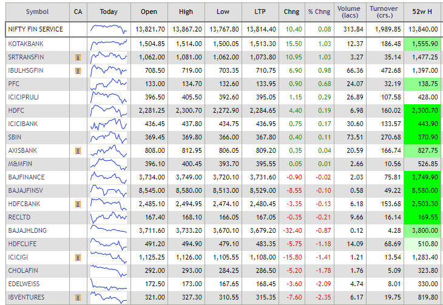
Task: Click the RECLTD corporate action icon
Action: 78,217
